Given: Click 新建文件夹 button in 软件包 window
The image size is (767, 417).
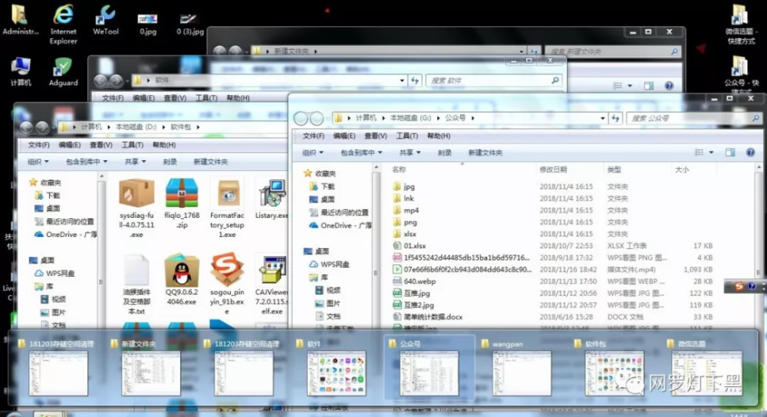Looking at the screenshot, I should click(210, 161).
